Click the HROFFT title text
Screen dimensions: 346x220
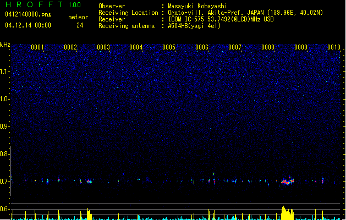pos(34,4)
